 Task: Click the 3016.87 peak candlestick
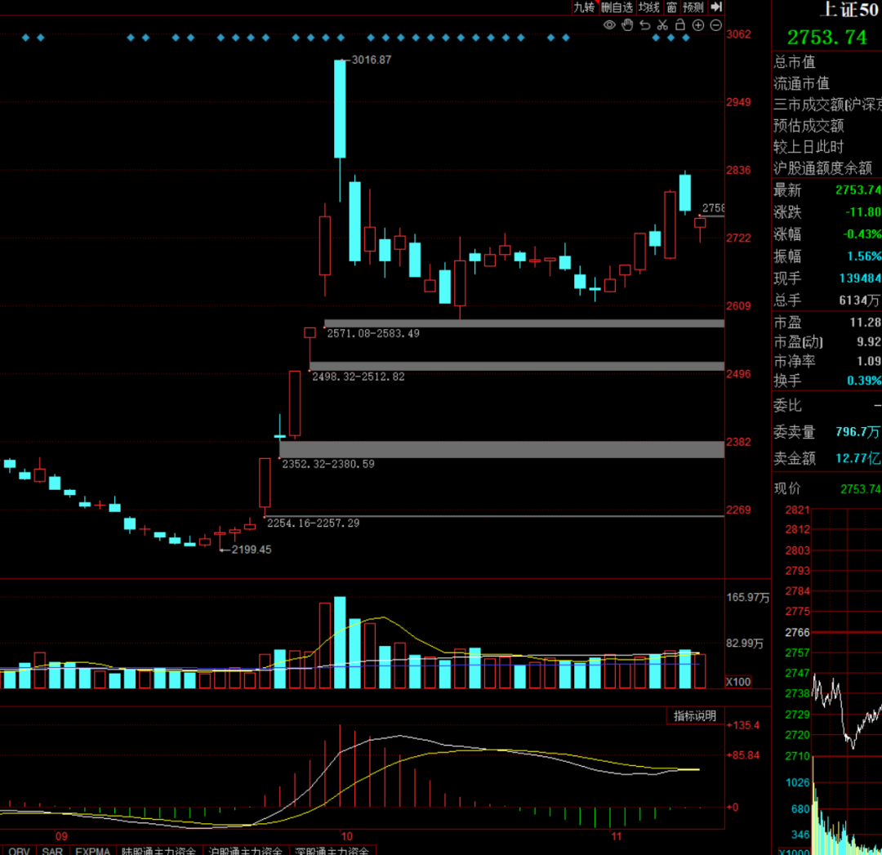pos(340,109)
